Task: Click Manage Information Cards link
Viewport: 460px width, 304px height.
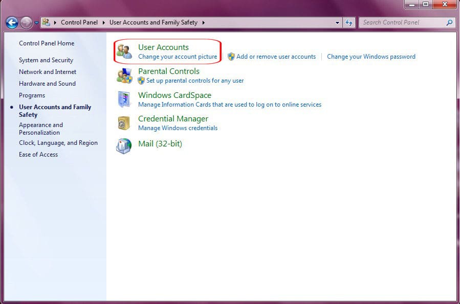Action: [230, 105]
